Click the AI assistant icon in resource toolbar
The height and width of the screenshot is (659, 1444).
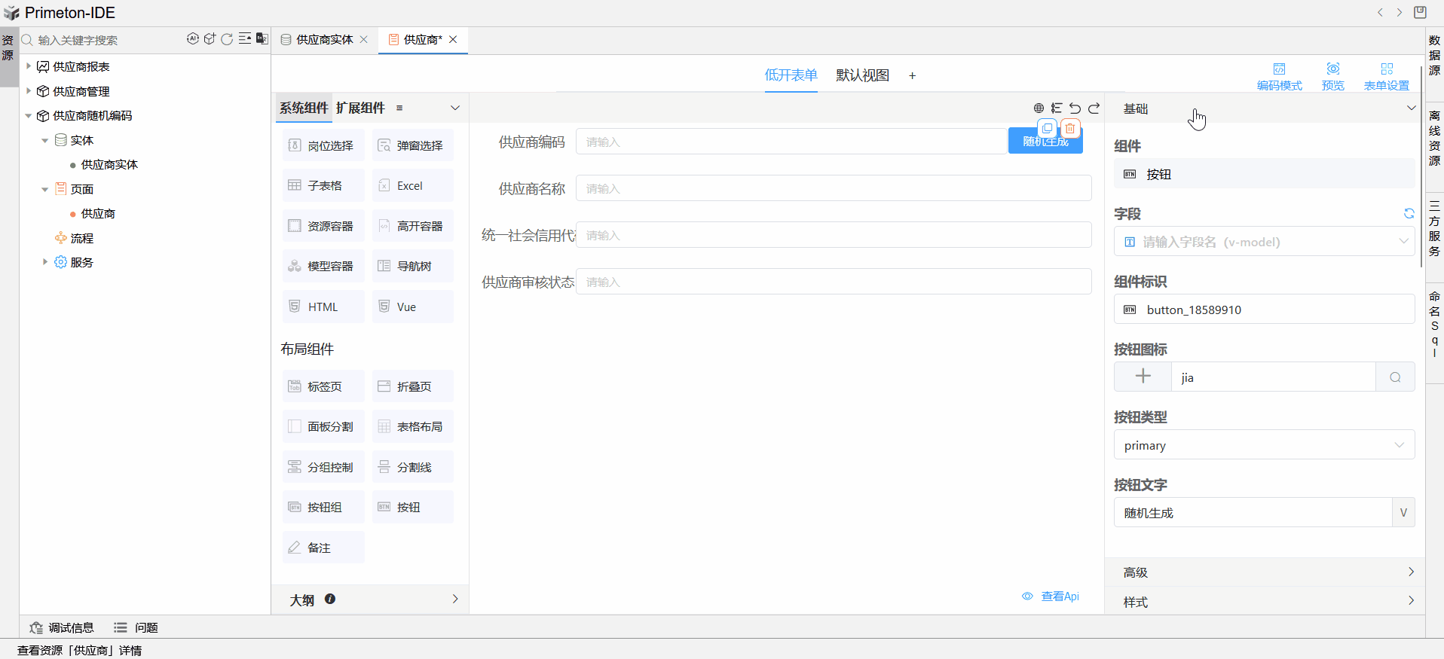tap(193, 39)
